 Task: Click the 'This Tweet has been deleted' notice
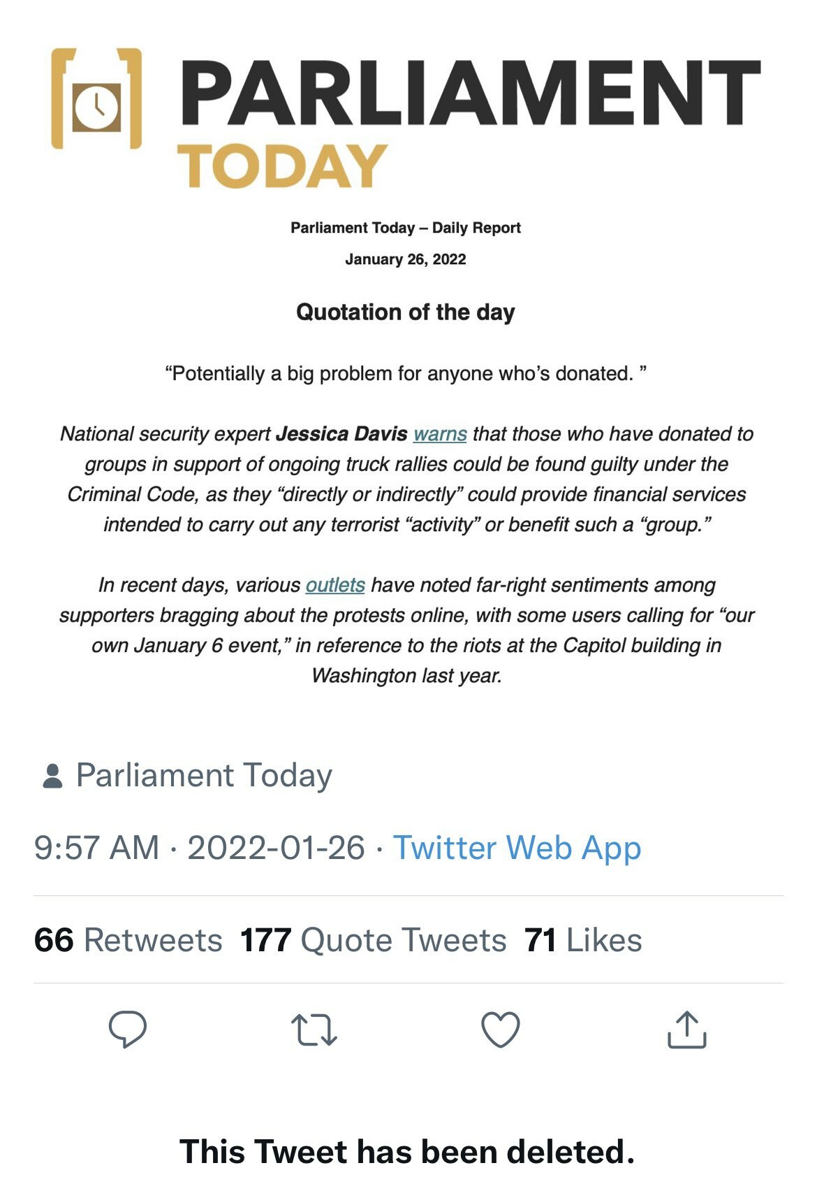point(407,1151)
